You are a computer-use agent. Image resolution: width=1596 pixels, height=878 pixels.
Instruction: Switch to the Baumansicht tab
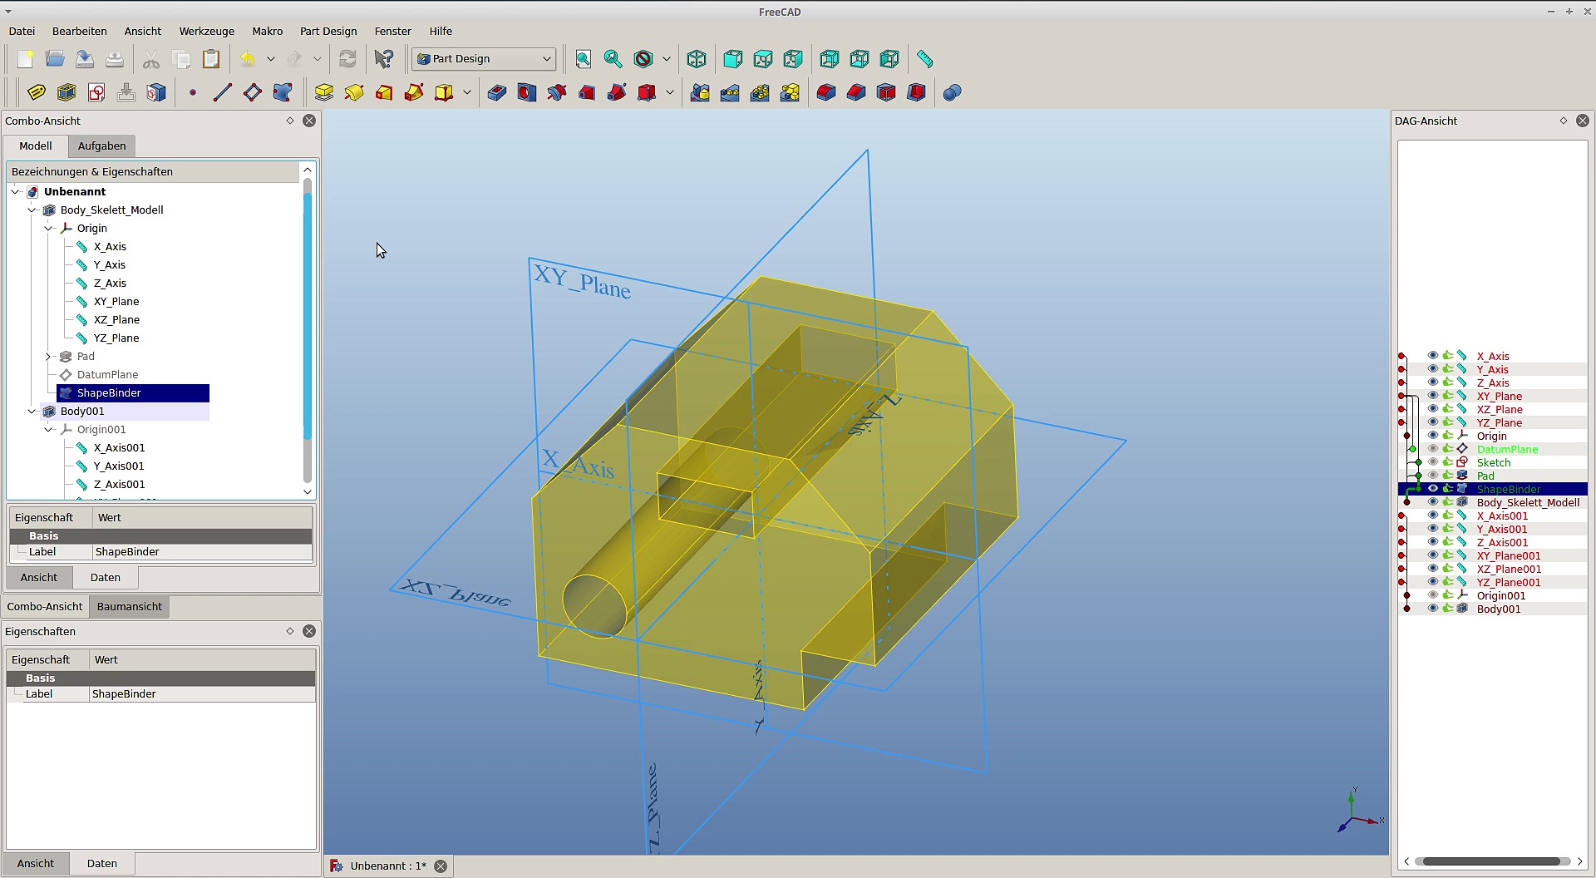tap(129, 607)
